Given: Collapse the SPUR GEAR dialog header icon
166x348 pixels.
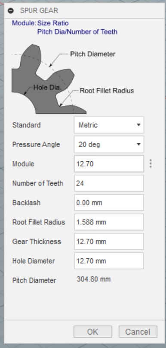Looking at the screenshot, I should pyautogui.click(x=11, y=10).
